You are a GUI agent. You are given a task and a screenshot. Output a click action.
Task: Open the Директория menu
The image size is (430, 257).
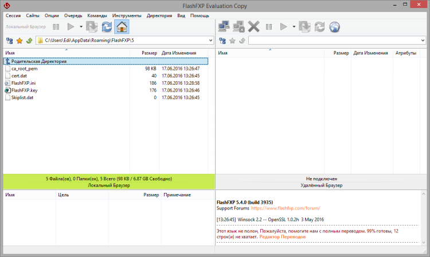[x=159, y=15]
